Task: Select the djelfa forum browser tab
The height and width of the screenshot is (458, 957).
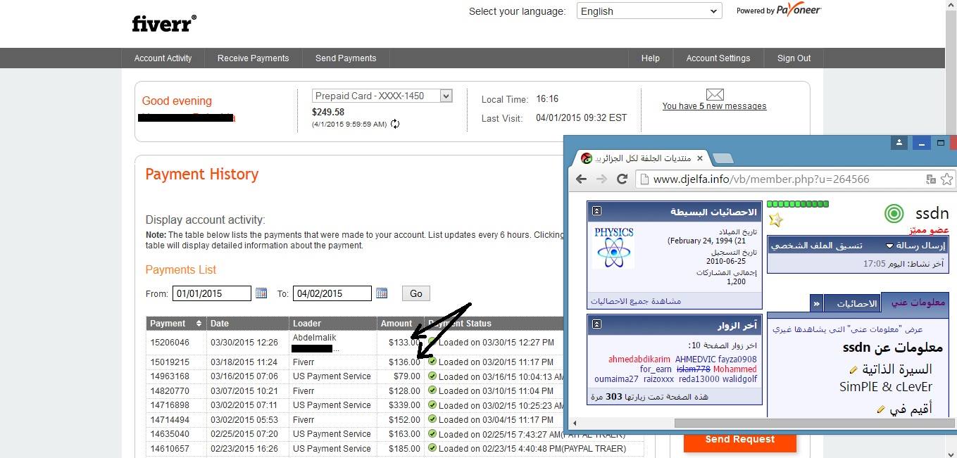Action: [x=641, y=158]
